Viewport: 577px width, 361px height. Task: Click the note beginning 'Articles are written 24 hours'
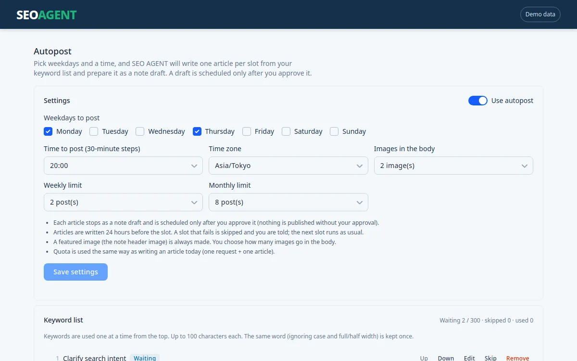[209, 232]
